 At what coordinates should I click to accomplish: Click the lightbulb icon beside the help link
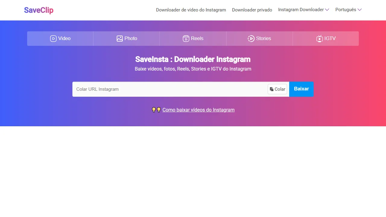point(154,110)
